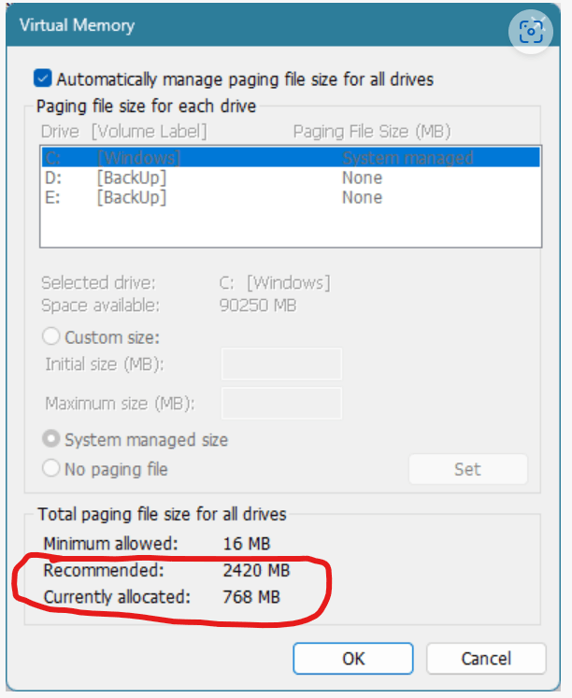Screen dimensions: 572x698
Task: Dismiss dialog with the Cancel button
Action: tap(486, 659)
